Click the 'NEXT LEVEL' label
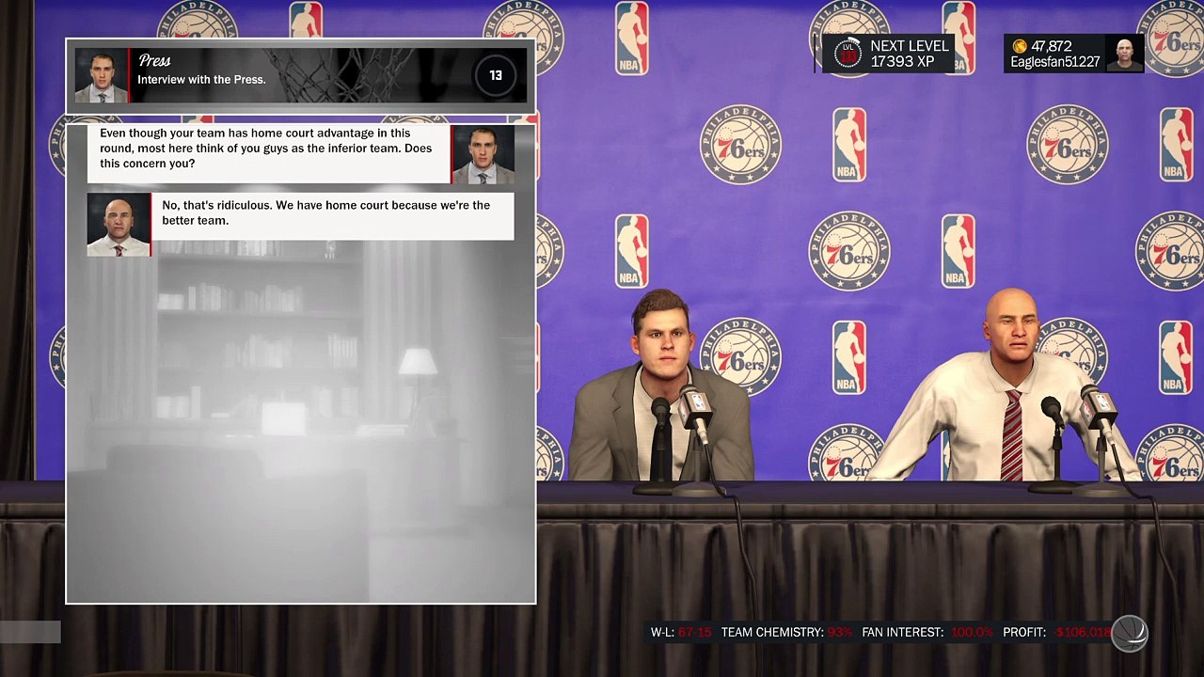1204x677 pixels. click(909, 46)
